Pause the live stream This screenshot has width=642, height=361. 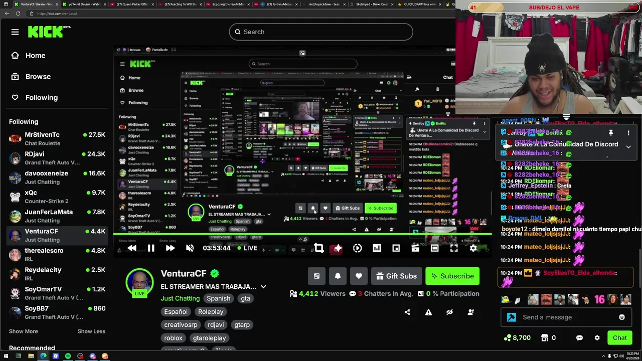(151, 248)
